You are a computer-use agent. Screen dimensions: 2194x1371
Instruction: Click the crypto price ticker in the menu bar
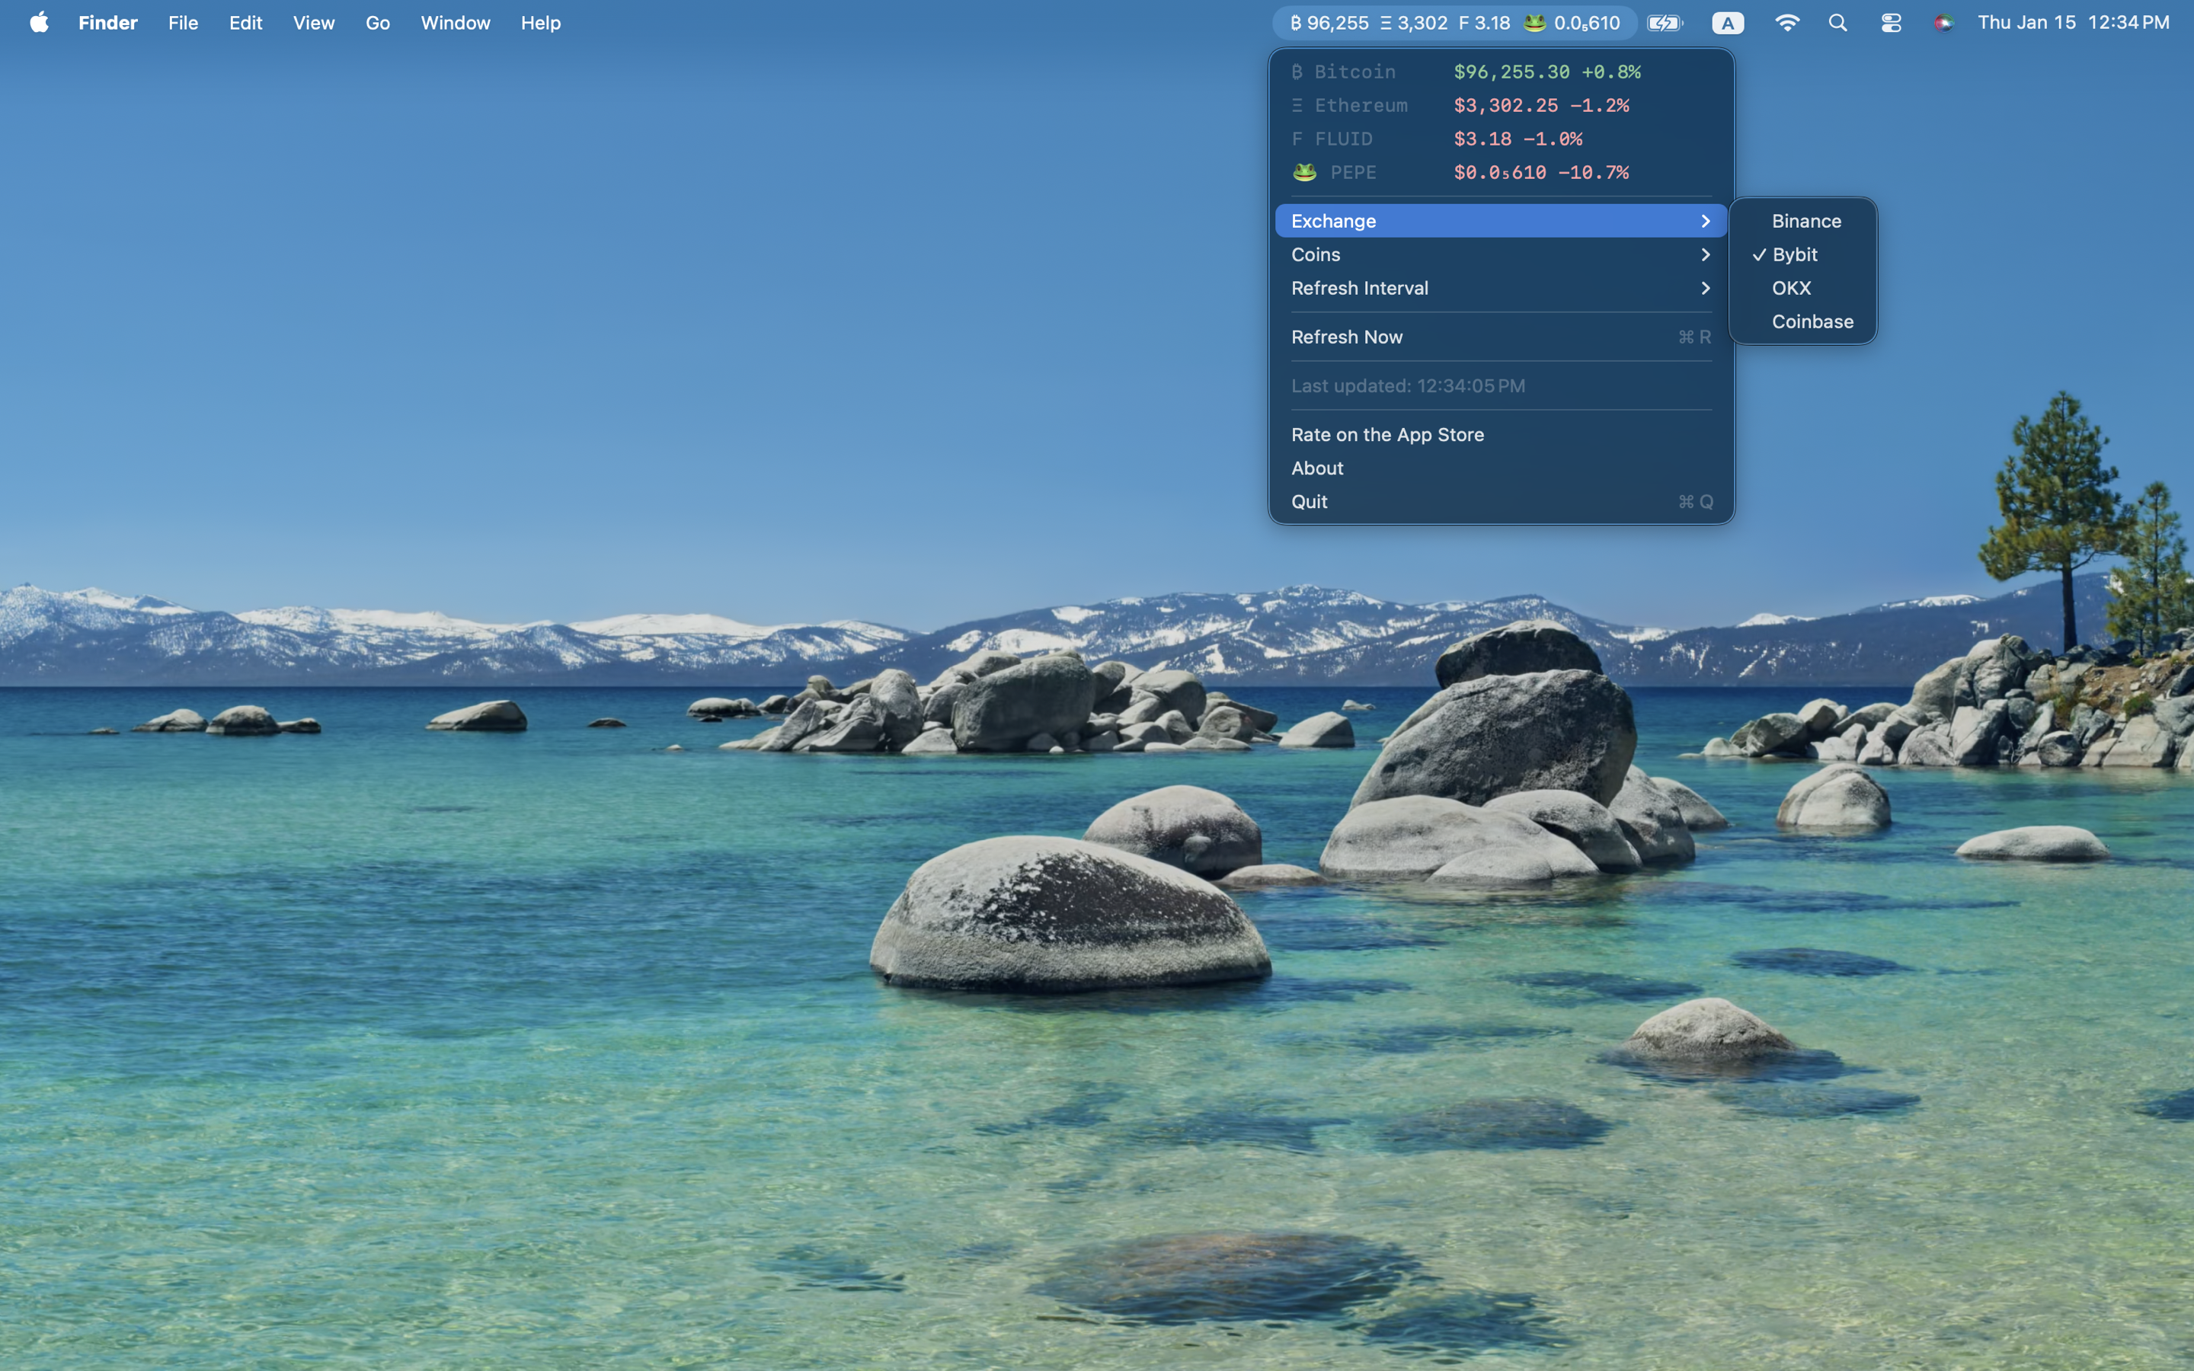[1454, 23]
